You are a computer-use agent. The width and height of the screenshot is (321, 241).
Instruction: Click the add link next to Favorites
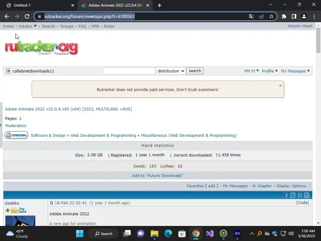tap(212, 186)
